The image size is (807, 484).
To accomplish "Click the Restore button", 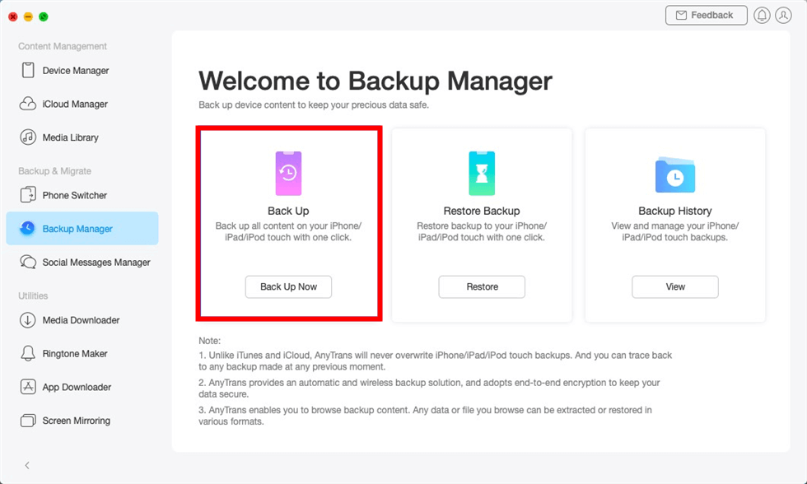I will [x=482, y=286].
